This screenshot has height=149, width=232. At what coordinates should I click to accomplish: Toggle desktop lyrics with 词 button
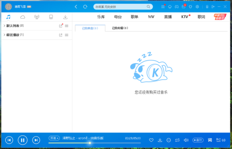coord(210,140)
